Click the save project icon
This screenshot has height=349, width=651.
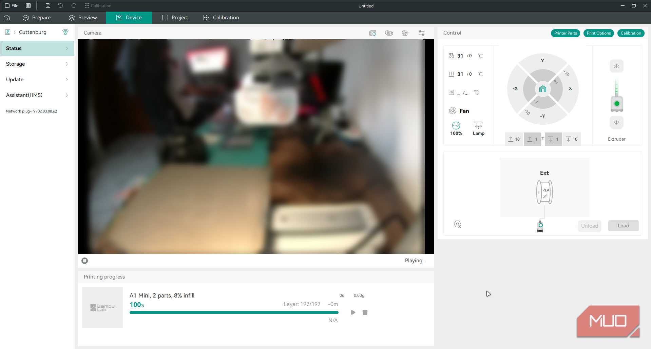pyautogui.click(x=48, y=6)
